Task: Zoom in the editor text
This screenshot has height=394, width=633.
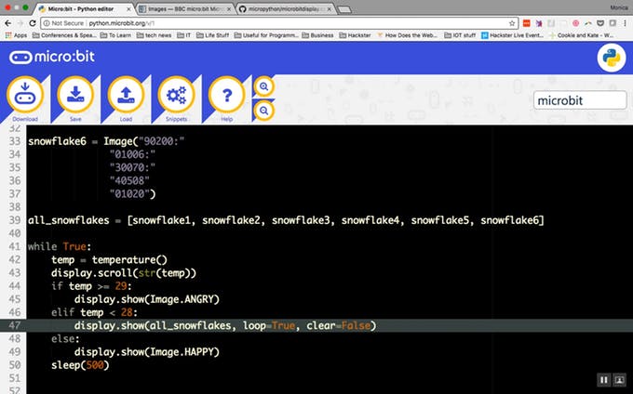Action: [264, 86]
